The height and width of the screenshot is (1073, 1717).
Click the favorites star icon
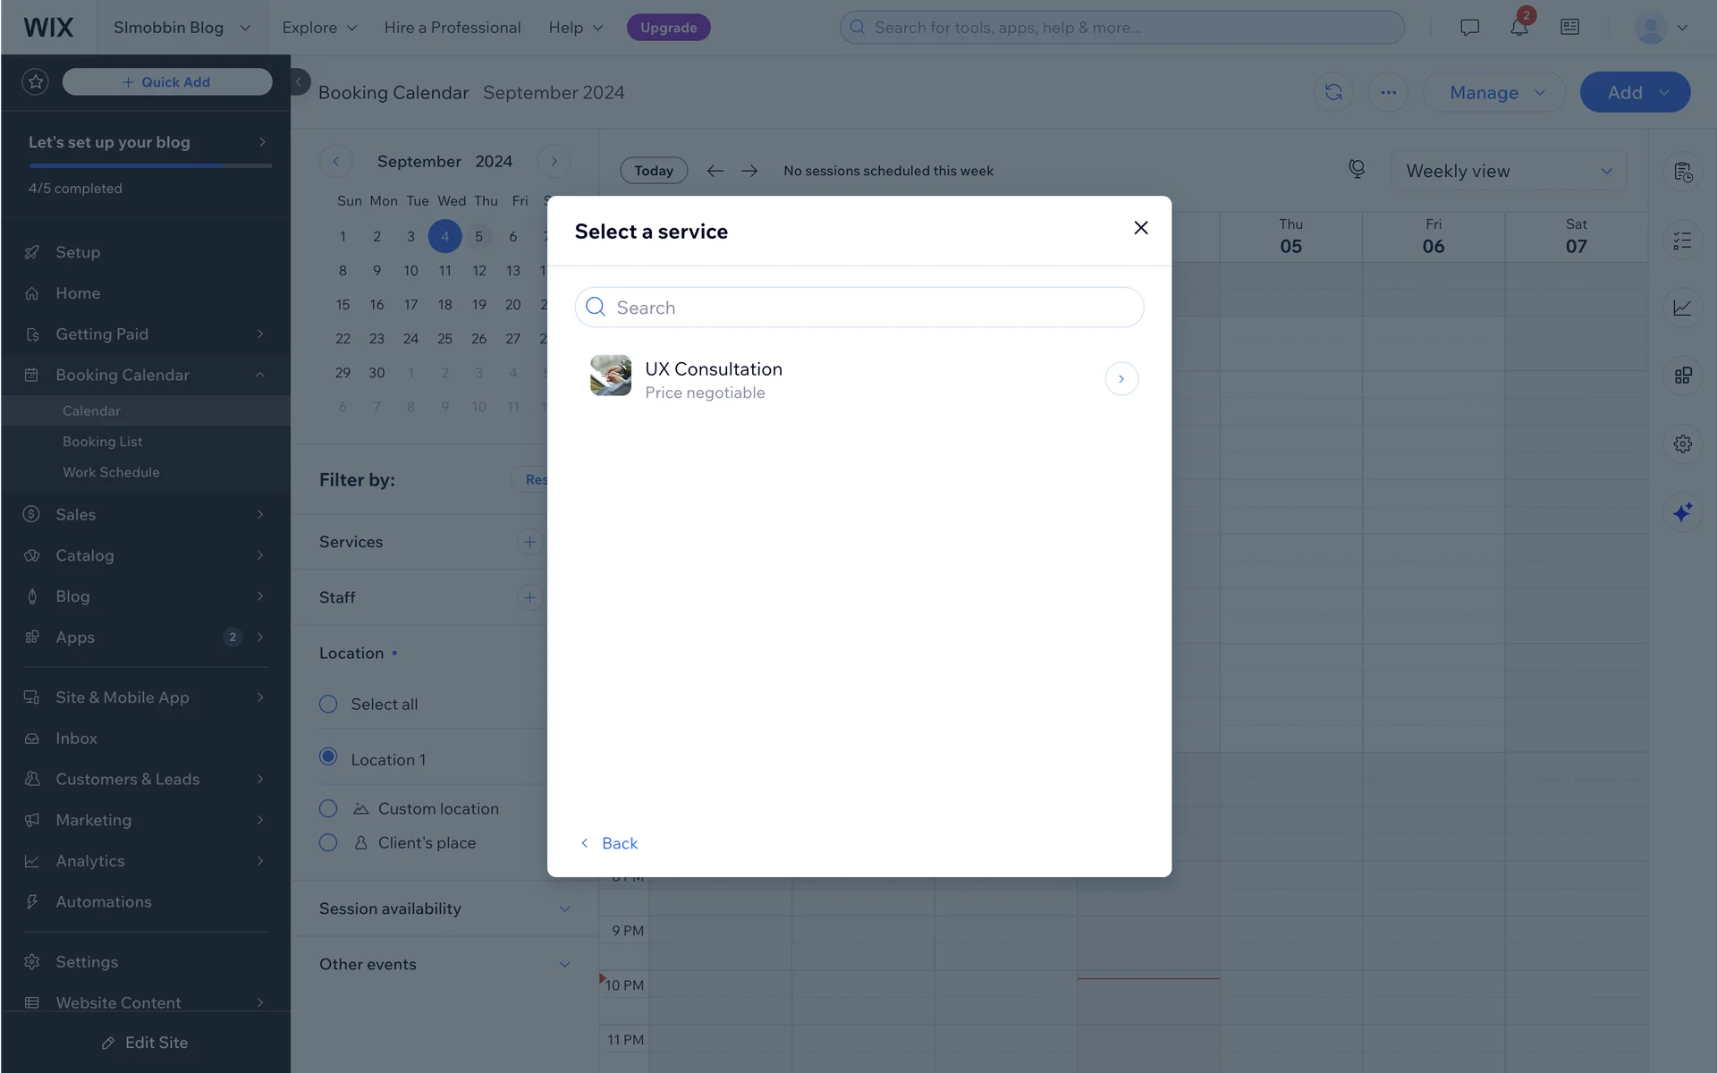(36, 82)
